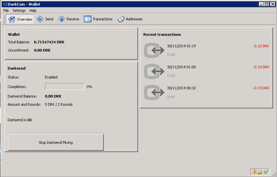
Task: Open the Settings menu
Action: pos(19,11)
